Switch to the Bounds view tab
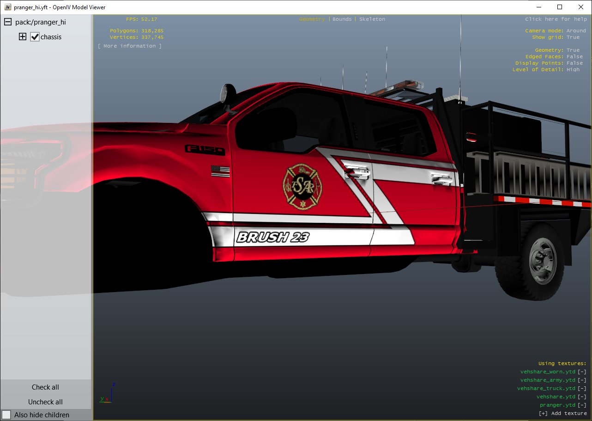 (342, 19)
